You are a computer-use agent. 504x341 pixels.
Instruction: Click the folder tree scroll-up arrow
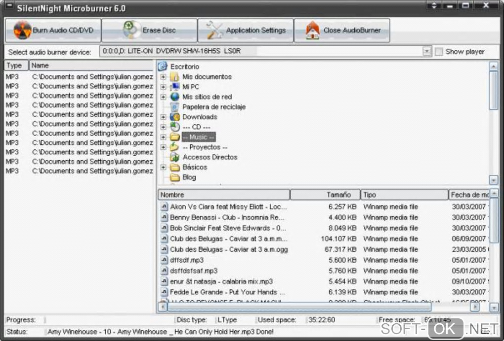coord(494,66)
